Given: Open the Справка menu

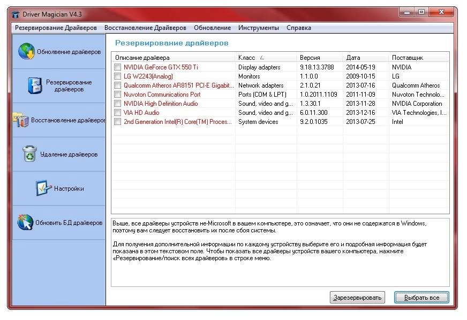Looking at the screenshot, I should coord(299,28).
